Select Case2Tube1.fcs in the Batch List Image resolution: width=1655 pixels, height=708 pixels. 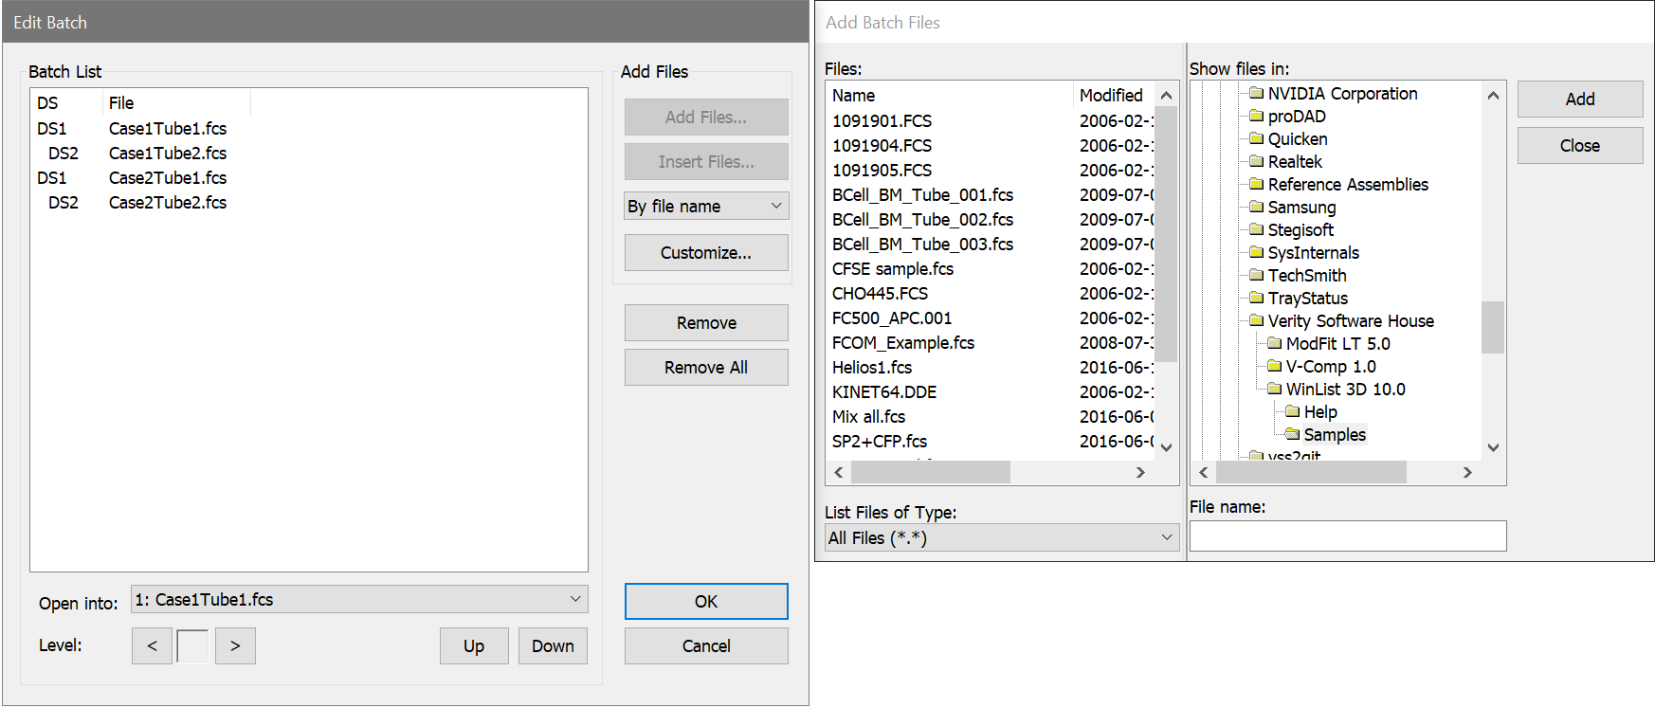[168, 178]
